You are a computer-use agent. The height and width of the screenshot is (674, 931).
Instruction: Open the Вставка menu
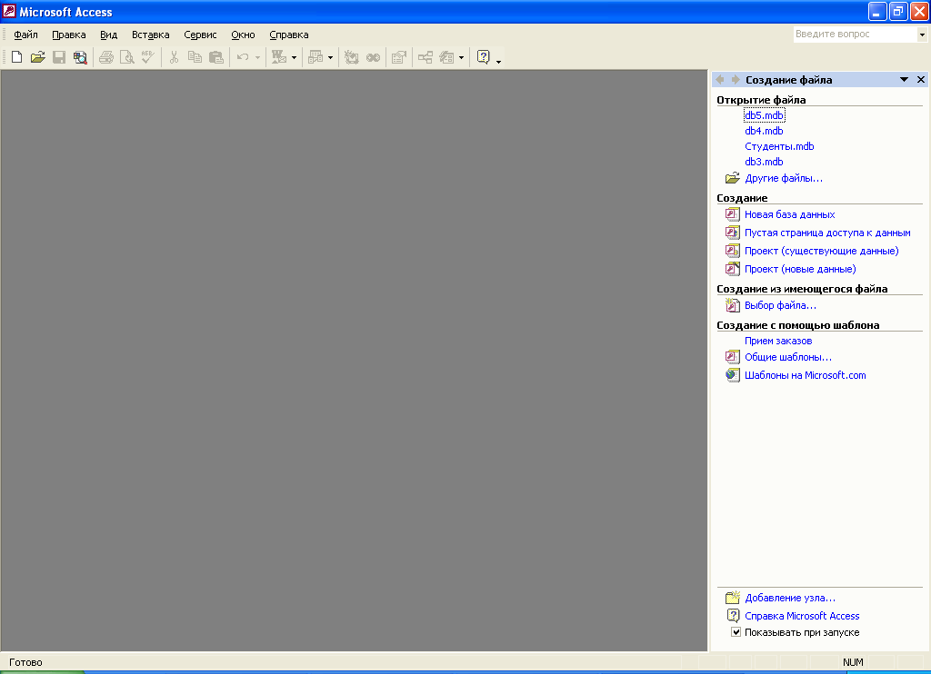151,35
